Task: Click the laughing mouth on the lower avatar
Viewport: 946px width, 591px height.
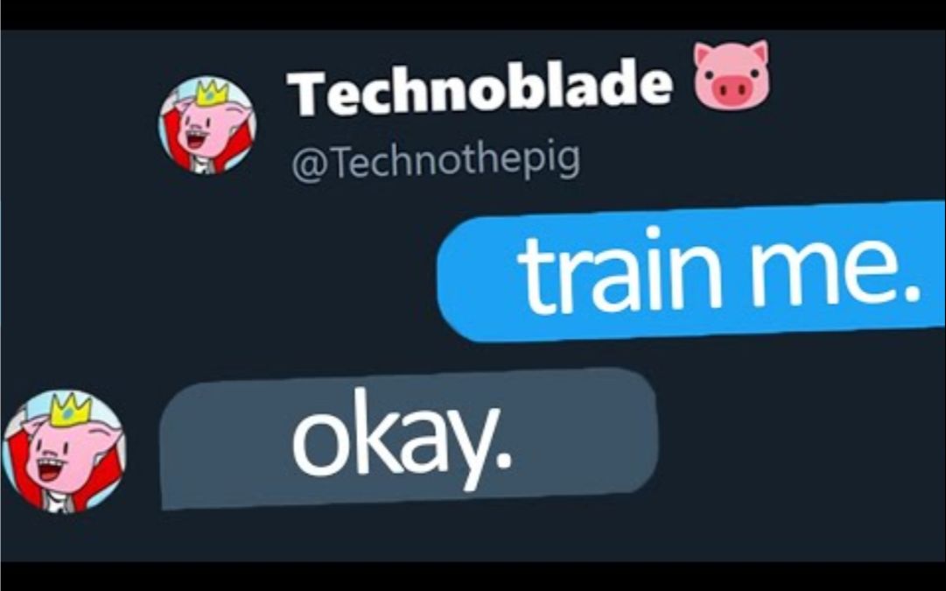Action: 50,469
